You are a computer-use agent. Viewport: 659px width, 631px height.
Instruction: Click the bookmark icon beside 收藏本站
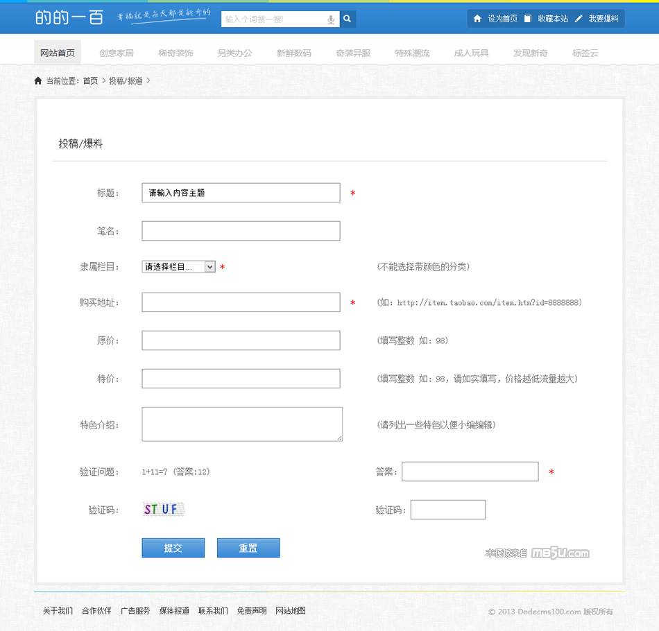coord(528,19)
